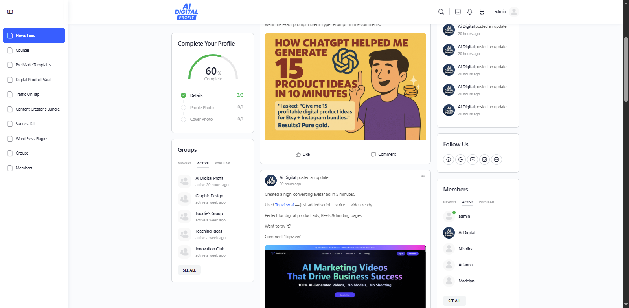629x308 pixels.
Task: Switch Members widget to Newest tab
Action: coord(450,202)
